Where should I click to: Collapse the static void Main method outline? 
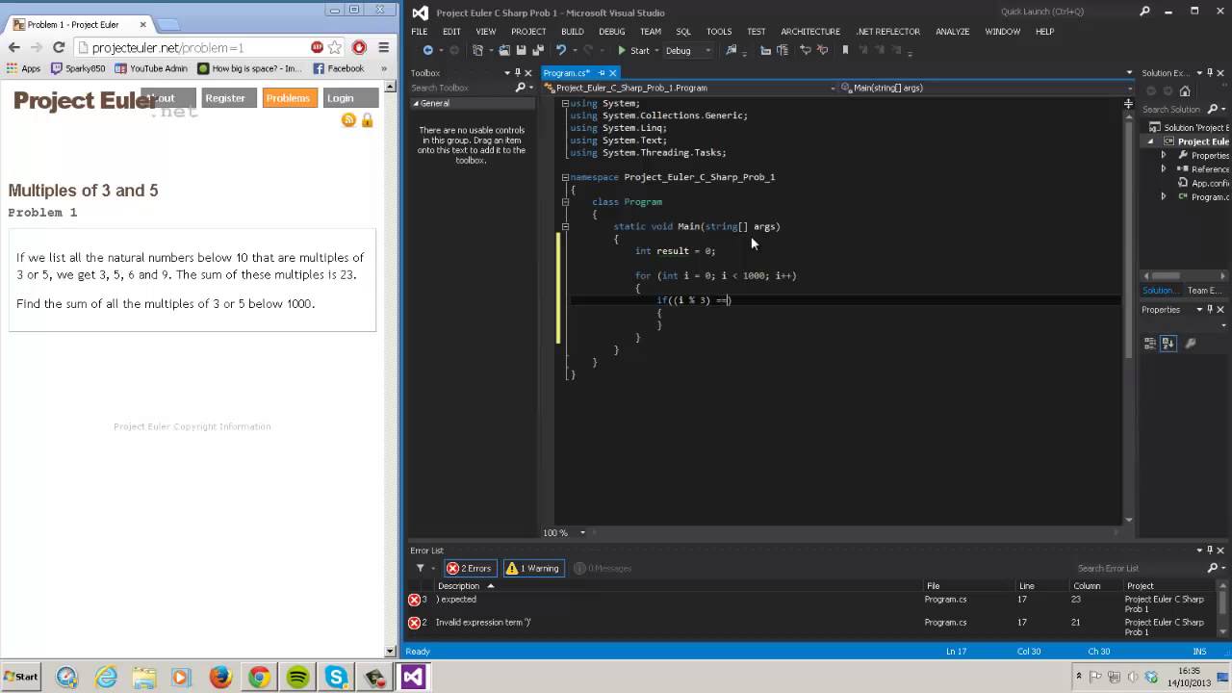[x=565, y=226]
